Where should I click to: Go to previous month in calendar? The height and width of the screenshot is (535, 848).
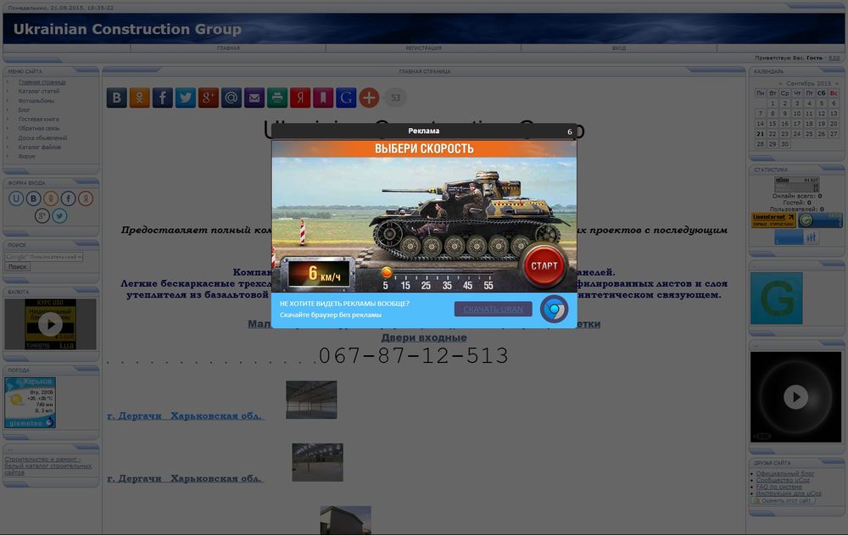pos(780,84)
